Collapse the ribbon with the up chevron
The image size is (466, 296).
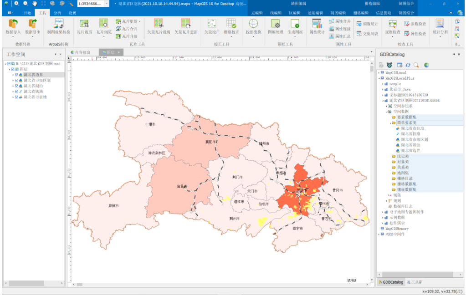tap(451, 13)
